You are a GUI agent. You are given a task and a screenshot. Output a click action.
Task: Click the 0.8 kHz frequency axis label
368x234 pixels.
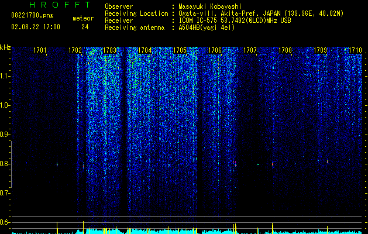pos(5,164)
